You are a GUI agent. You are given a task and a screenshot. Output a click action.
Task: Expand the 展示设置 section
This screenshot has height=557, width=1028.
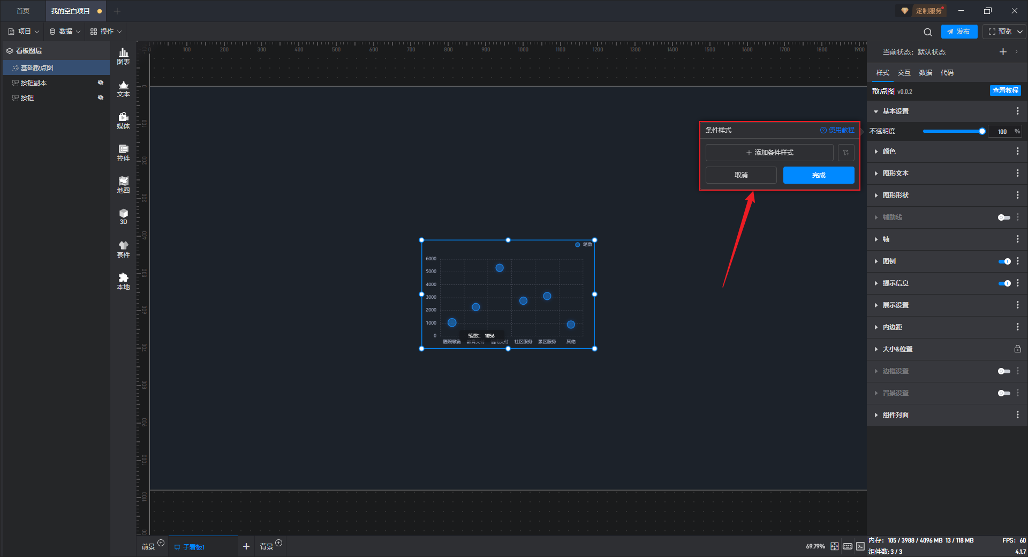pyautogui.click(x=876, y=305)
